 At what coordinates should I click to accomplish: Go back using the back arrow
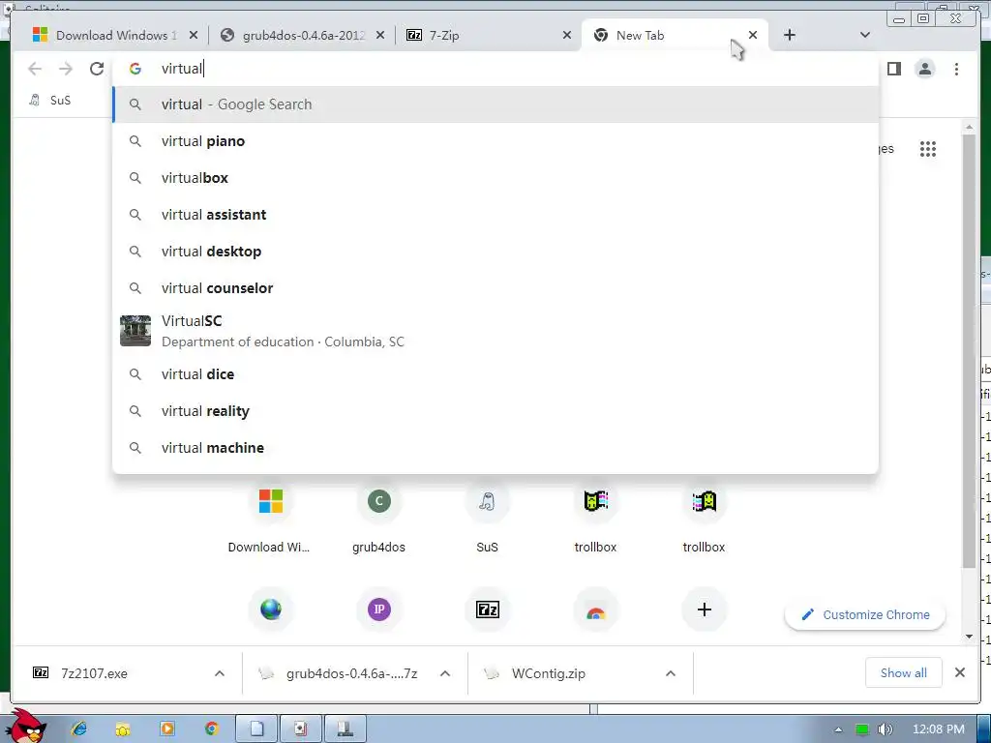pos(35,69)
